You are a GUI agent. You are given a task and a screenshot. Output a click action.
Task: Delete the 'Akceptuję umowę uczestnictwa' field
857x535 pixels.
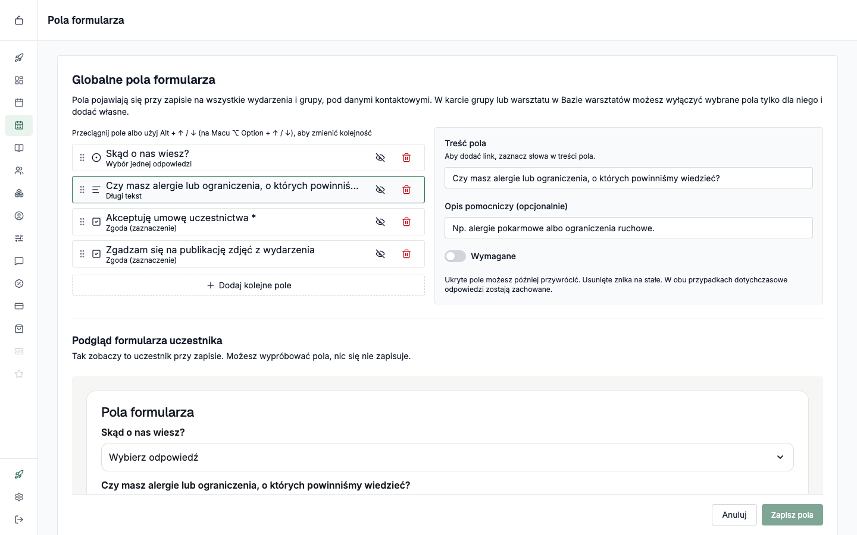406,222
